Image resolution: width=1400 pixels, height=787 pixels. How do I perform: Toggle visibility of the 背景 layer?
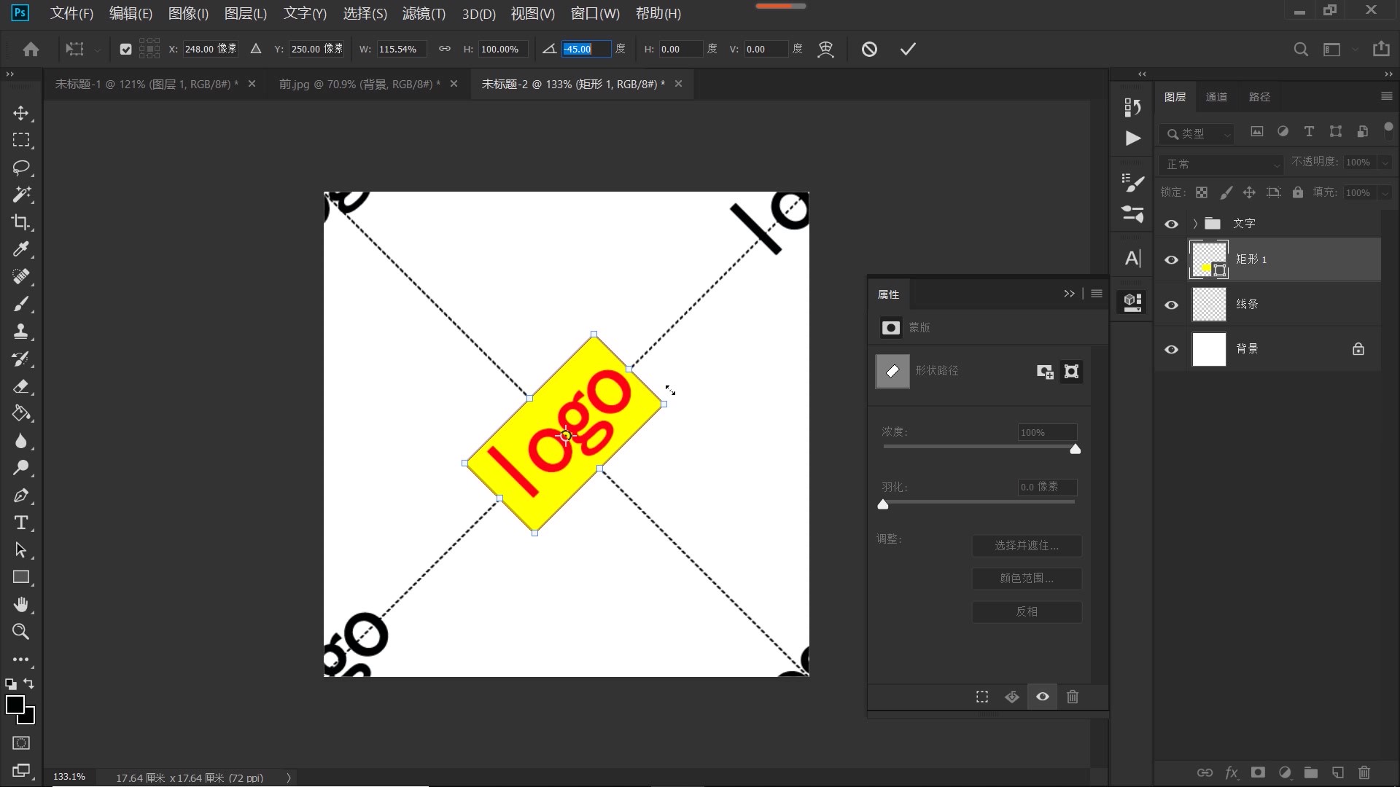click(x=1172, y=349)
